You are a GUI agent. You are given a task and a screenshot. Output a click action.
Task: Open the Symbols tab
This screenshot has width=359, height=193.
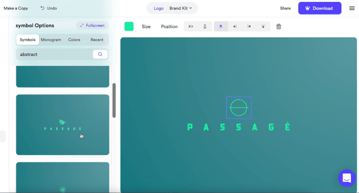pos(28,40)
